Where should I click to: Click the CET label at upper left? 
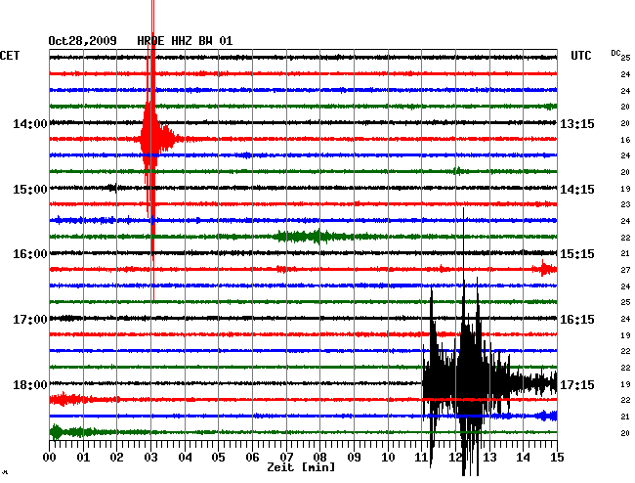(x=10, y=56)
